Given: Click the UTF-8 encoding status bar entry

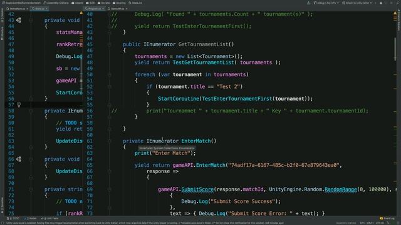Looking at the screenshot, I should (380, 223).
